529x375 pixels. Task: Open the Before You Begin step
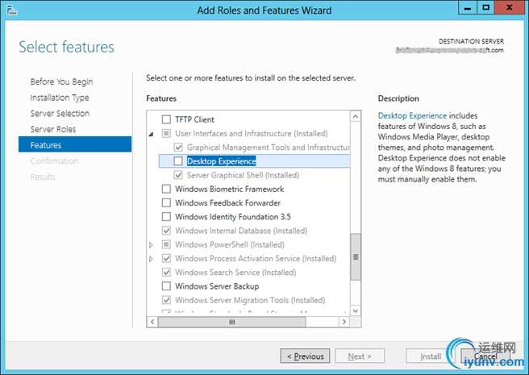(61, 81)
